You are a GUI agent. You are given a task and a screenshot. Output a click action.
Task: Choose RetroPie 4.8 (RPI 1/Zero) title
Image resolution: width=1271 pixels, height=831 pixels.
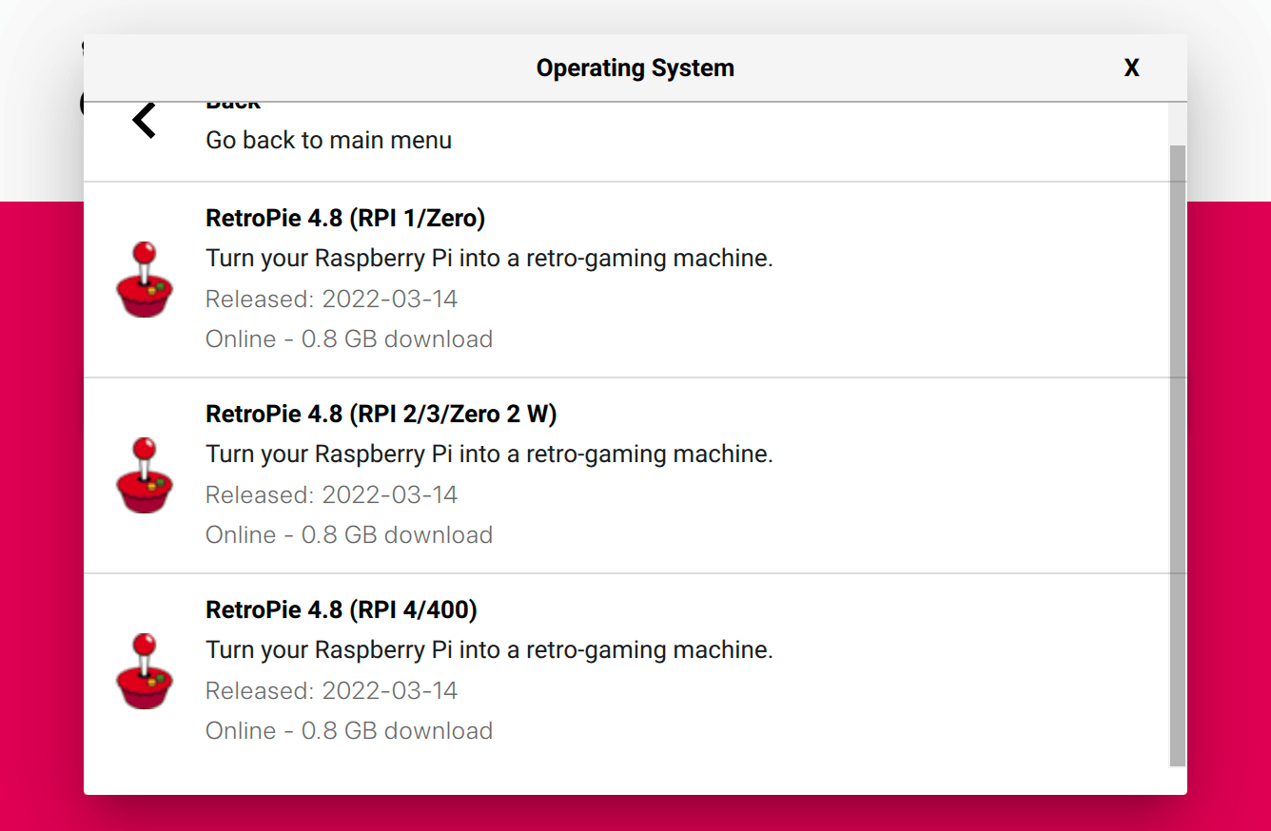click(x=345, y=218)
